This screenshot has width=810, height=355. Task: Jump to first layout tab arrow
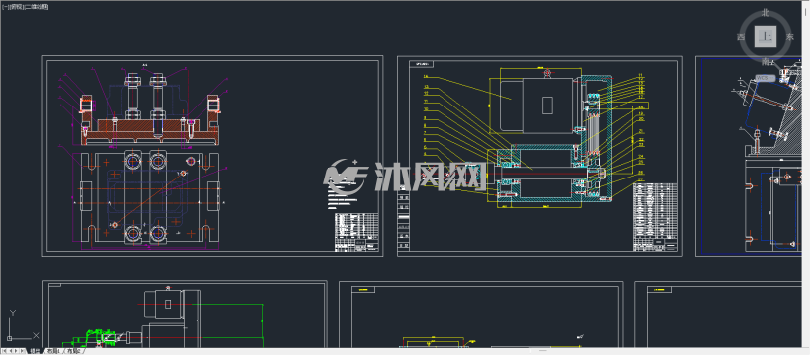(x=6, y=351)
